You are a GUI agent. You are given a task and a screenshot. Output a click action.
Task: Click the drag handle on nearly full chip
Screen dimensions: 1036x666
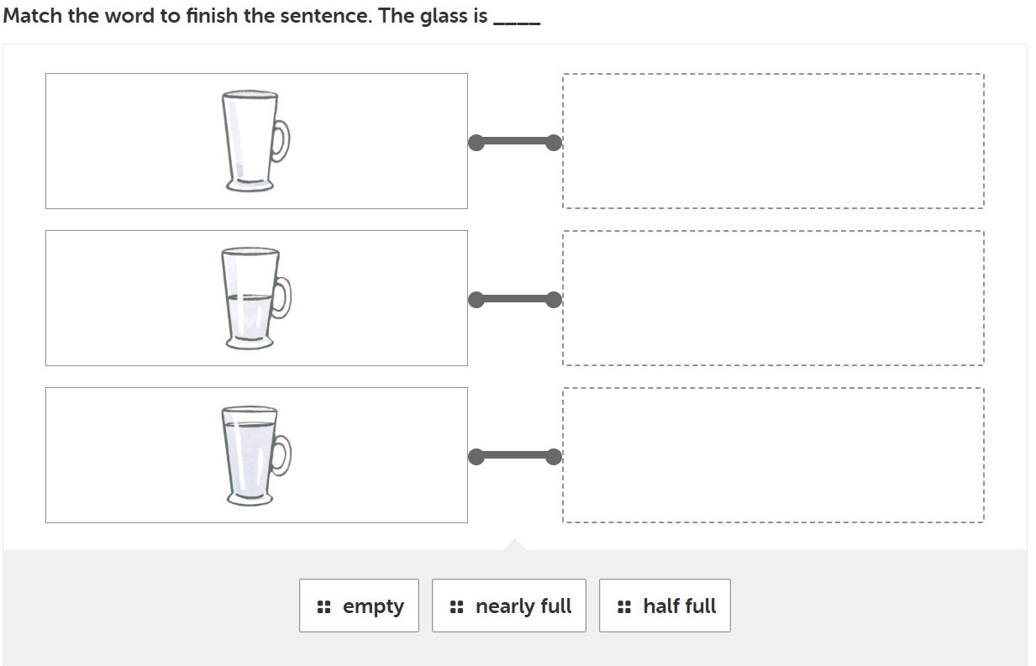(456, 606)
